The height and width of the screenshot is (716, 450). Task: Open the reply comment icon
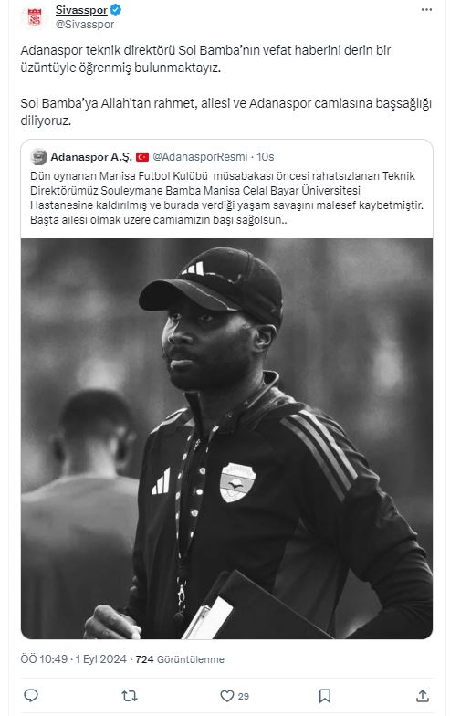(31, 696)
